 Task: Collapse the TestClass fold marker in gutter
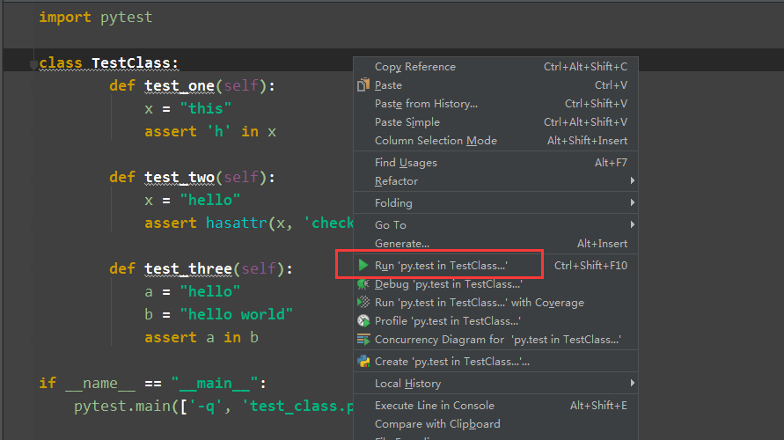pyautogui.click(x=33, y=64)
